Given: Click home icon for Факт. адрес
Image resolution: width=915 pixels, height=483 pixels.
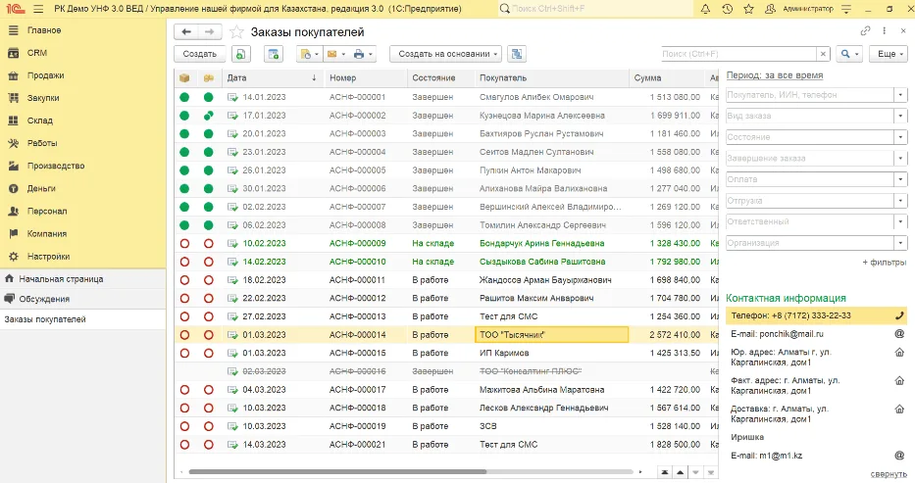Looking at the screenshot, I should [899, 380].
